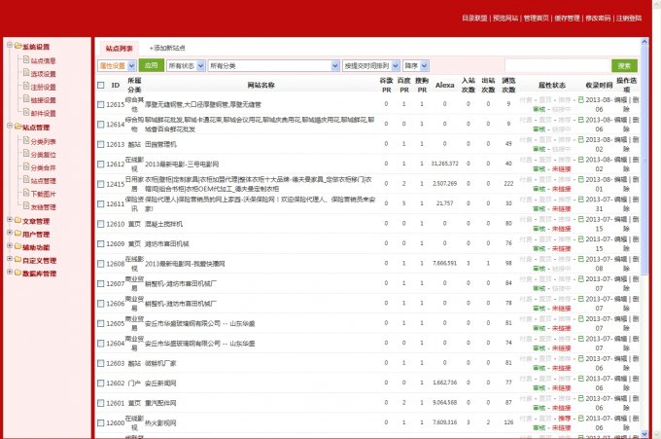Image resolution: width=661 pixels, height=439 pixels.
Task: Open 目录联盟 in the top menu
Action: pyautogui.click(x=474, y=18)
